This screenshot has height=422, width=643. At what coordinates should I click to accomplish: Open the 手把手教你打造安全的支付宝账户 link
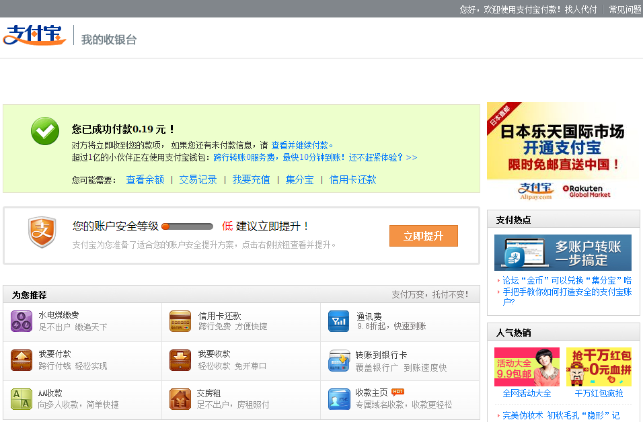click(x=567, y=296)
